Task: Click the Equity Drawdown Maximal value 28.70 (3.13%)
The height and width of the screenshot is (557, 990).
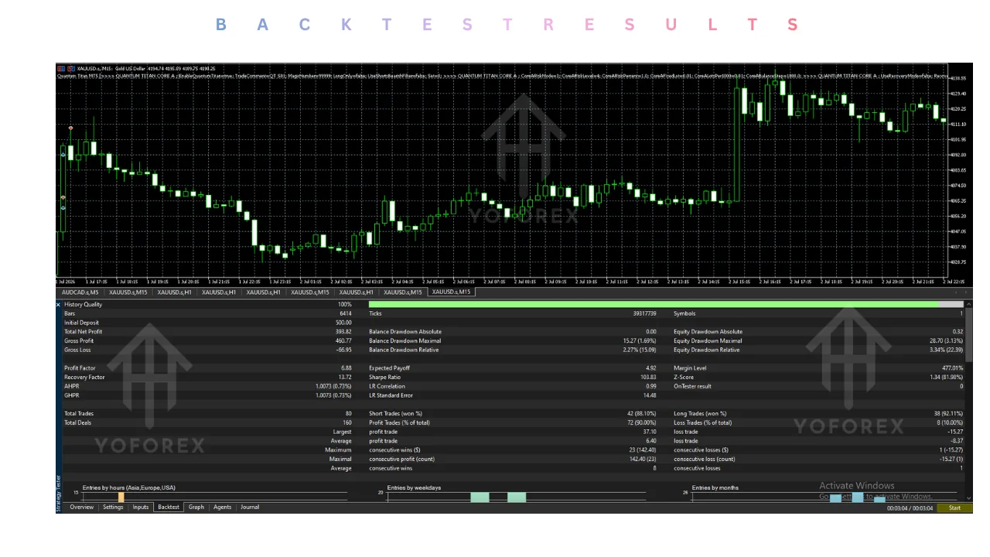Action: pos(947,341)
